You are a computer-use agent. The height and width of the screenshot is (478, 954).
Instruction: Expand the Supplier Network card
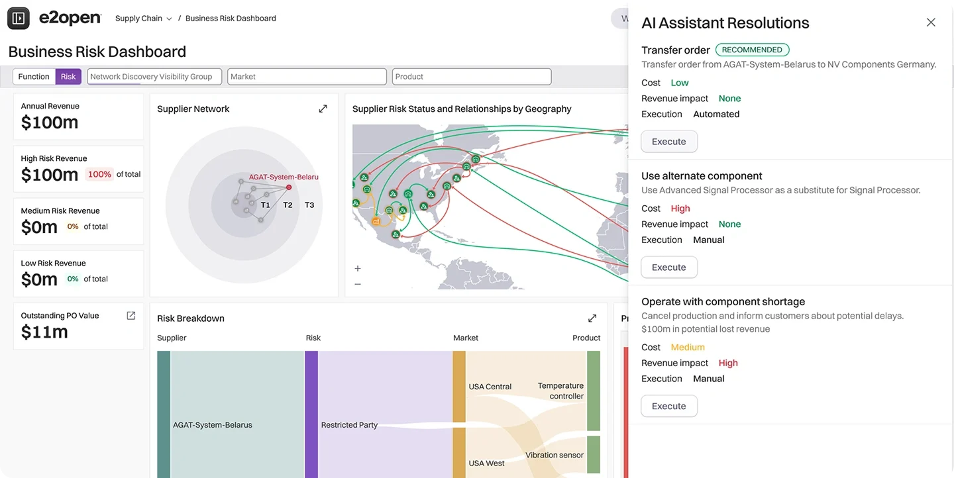pyautogui.click(x=323, y=109)
